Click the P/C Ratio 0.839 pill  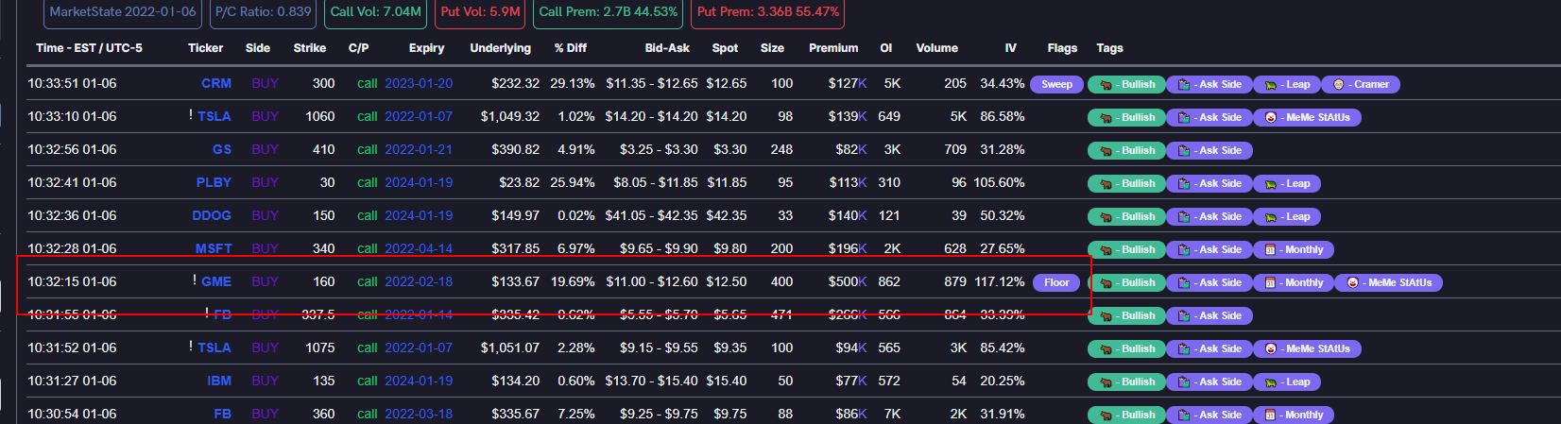263,12
